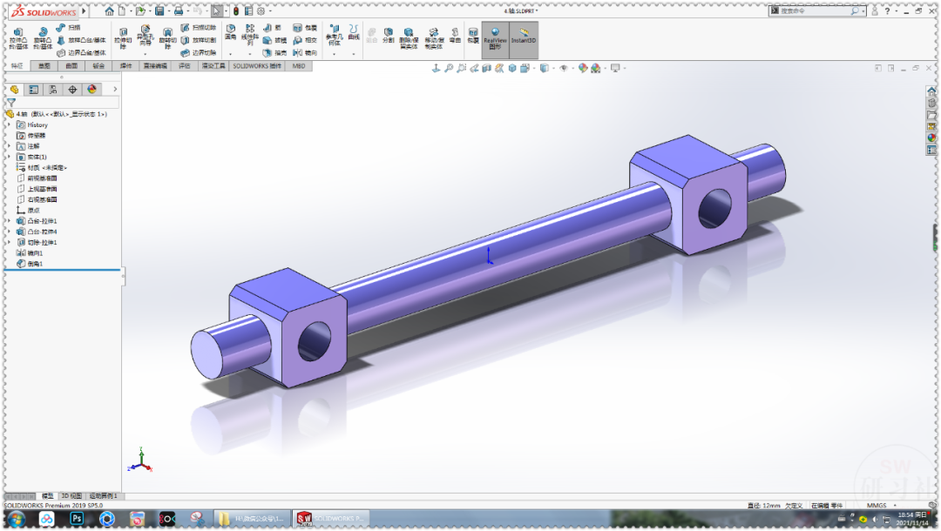This screenshot has width=941, height=531.
Task: Select 倒角1 in the feature tree
Action: tap(35, 262)
